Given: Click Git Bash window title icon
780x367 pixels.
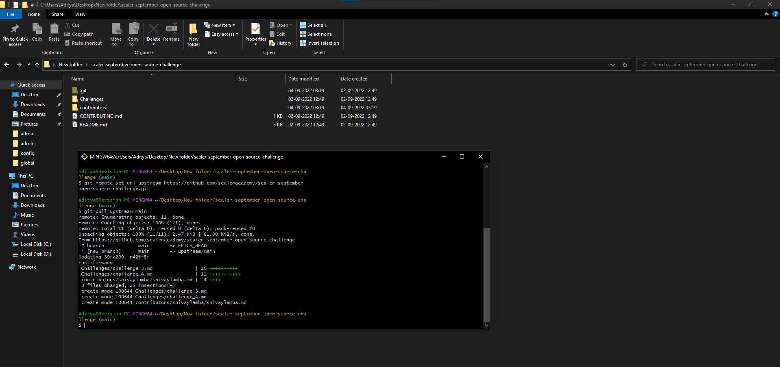Looking at the screenshot, I should click(85, 156).
